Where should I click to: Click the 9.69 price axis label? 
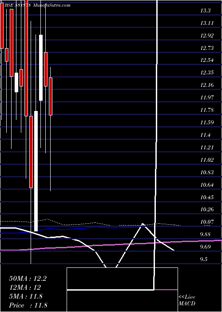coord(206,247)
